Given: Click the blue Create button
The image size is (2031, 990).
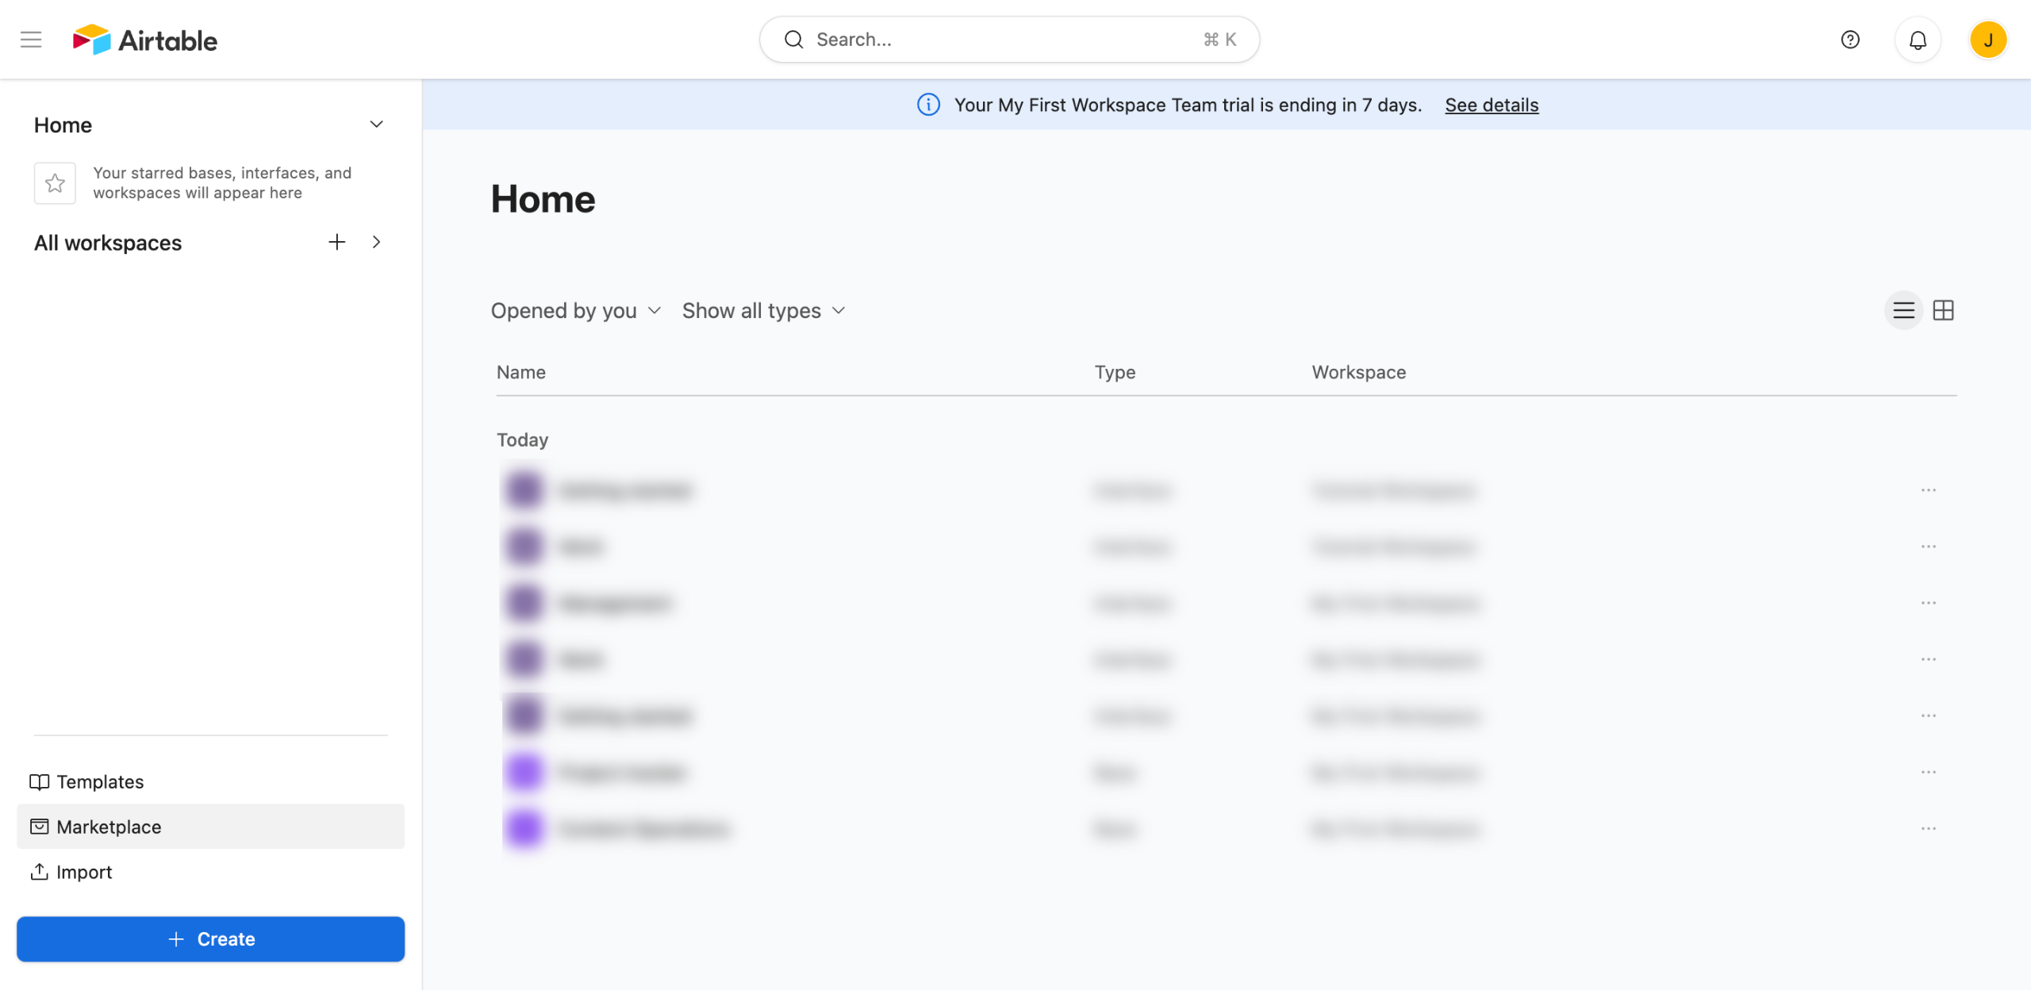Looking at the screenshot, I should [x=210, y=938].
